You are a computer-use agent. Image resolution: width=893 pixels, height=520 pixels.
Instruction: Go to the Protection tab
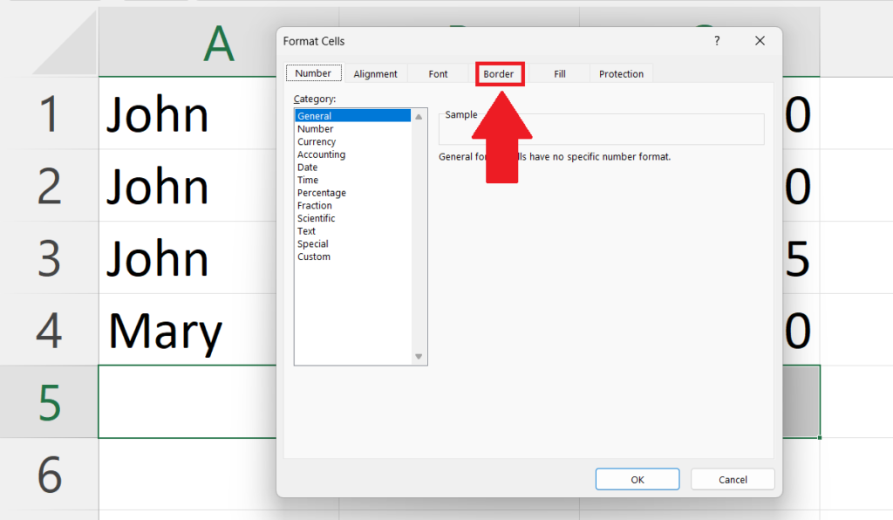[x=621, y=74]
